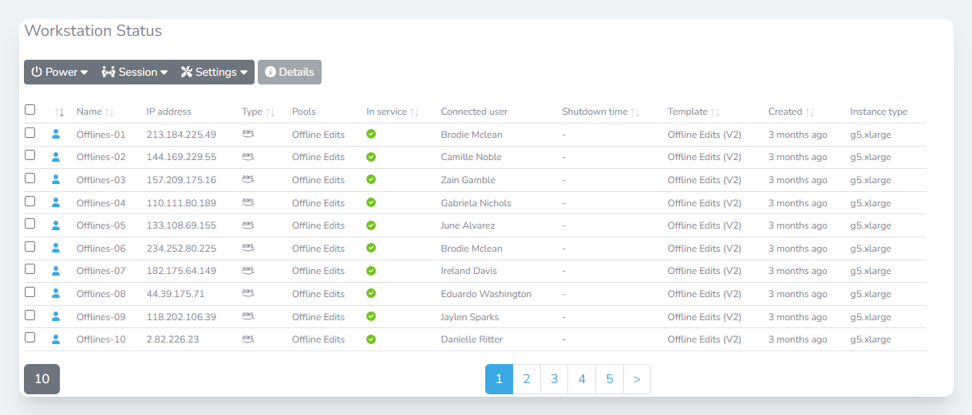Sort by Created column arrows icon
This screenshot has height=415, width=972.
coord(809,112)
